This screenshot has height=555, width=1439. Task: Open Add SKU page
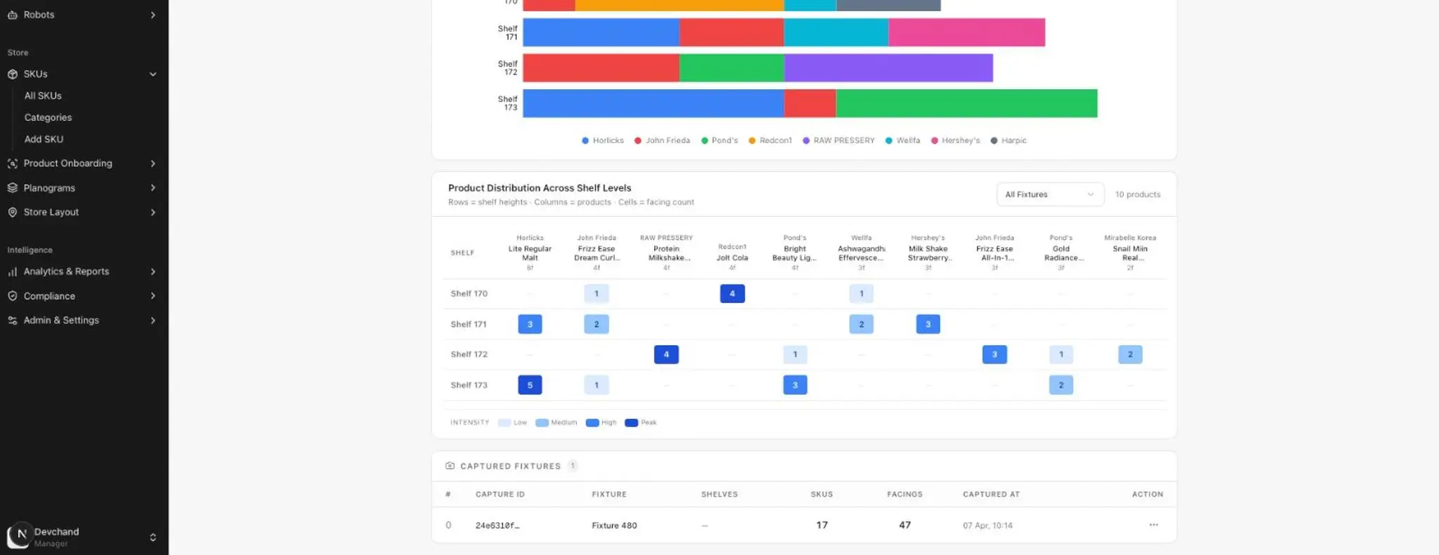44,139
